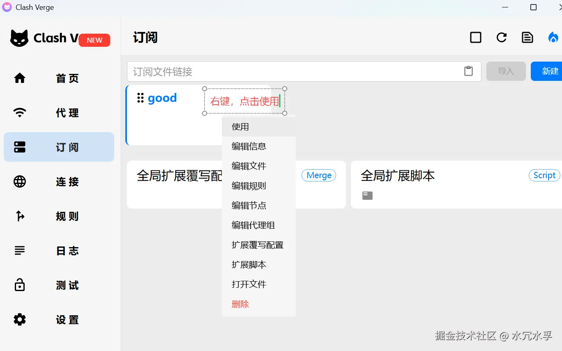Maximize the Clash Verge window
The height and width of the screenshot is (351, 562).
pos(533,7)
